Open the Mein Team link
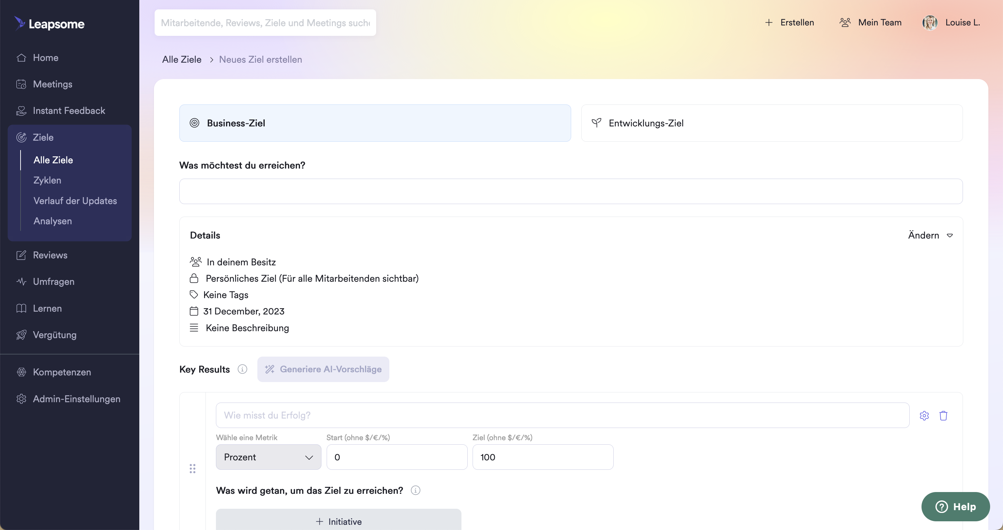This screenshot has width=1003, height=530. click(870, 23)
